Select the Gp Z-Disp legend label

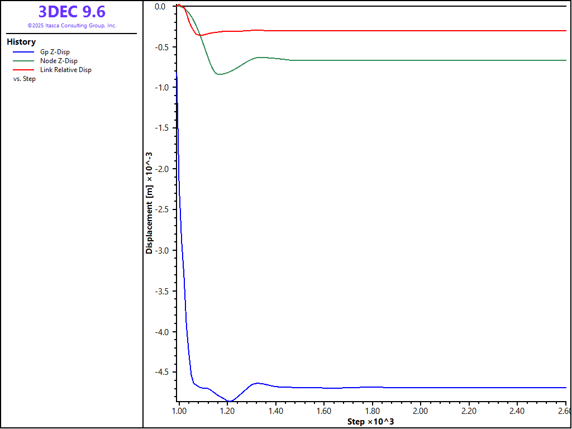pos(55,52)
